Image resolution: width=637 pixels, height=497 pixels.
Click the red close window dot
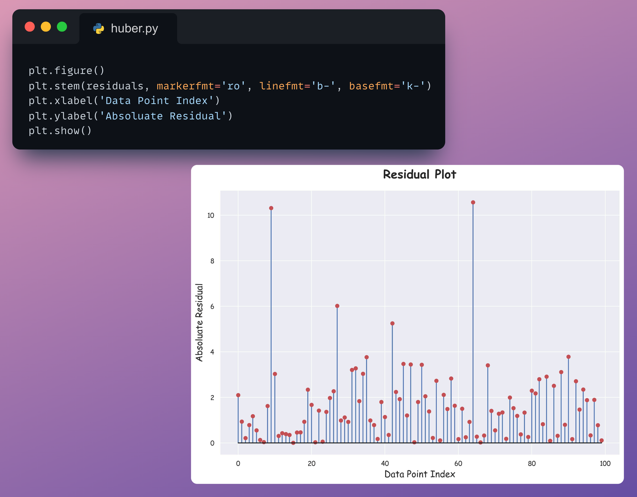click(x=30, y=27)
